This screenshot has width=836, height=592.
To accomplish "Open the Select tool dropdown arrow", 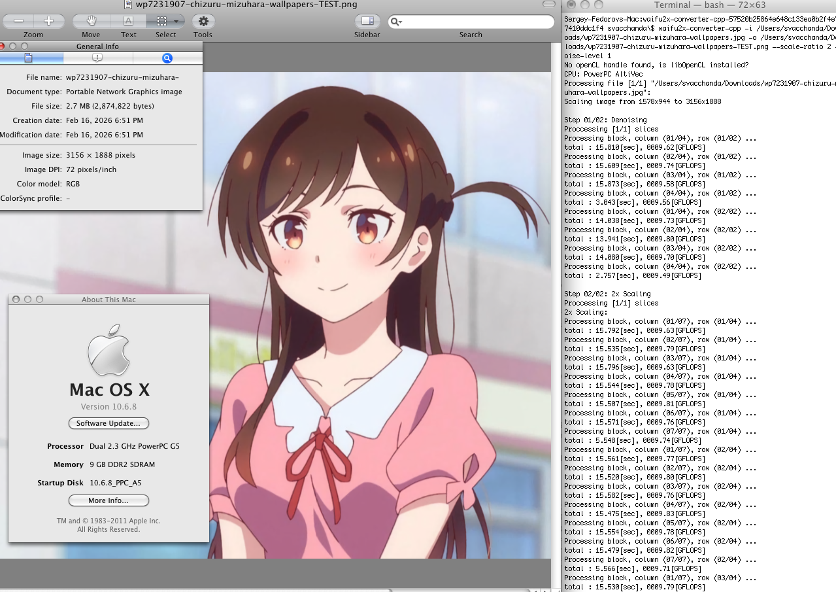I will point(177,21).
